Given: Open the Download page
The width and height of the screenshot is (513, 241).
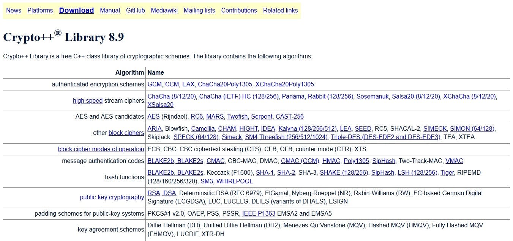Looking at the screenshot, I should coord(76,10).
